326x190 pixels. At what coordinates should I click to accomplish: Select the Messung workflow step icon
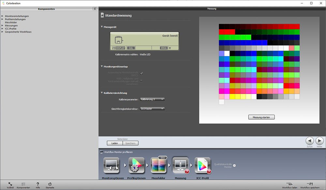click(181, 166)
